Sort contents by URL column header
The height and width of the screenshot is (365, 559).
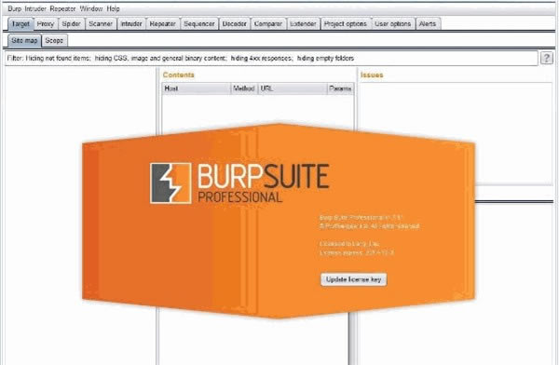(293, 88)
